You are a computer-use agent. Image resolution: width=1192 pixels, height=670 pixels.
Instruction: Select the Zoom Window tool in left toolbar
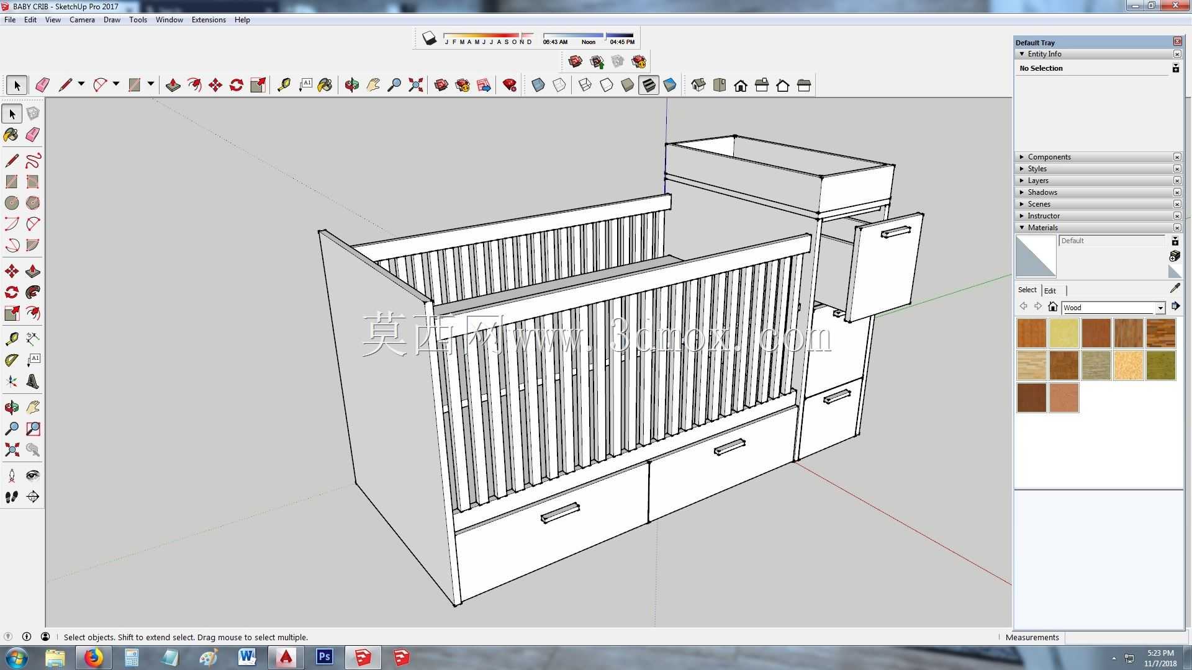(33, 429)
